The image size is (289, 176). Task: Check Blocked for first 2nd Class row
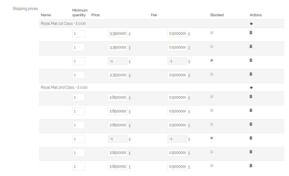pos(212,96)
